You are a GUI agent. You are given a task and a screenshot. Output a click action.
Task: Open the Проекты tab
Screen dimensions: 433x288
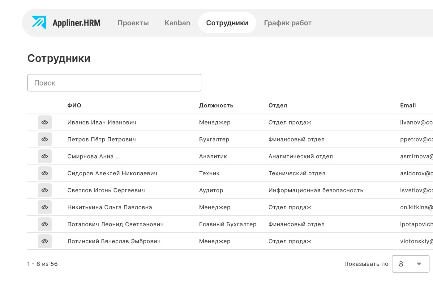pos(133,23)
